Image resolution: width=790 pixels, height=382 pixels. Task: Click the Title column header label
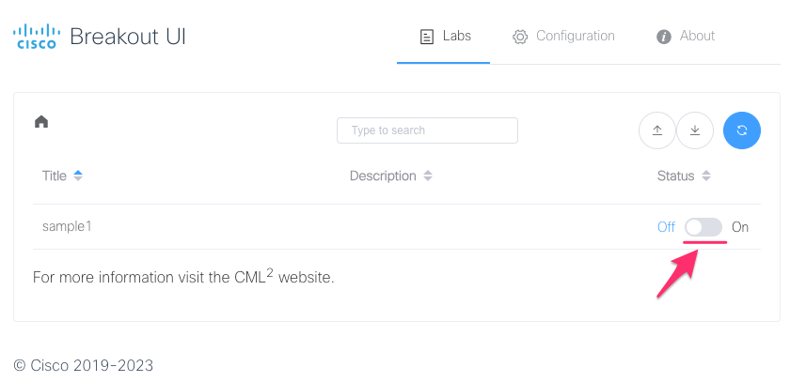click(55, 176)
